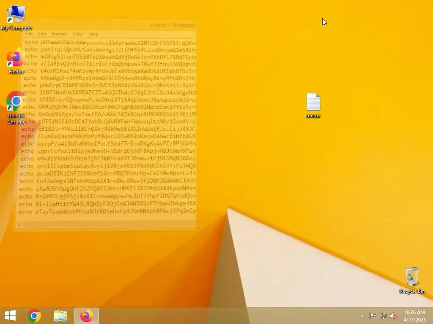The height and width of the screenshot is (324, 433).
Task: Click the Notepad line starting with echo t4exMlhsZP4mK
Action: [110, 71]
